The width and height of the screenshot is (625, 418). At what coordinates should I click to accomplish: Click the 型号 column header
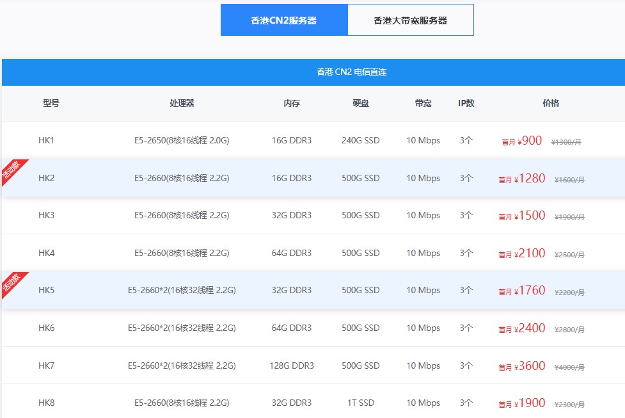(x=51, y=103)
